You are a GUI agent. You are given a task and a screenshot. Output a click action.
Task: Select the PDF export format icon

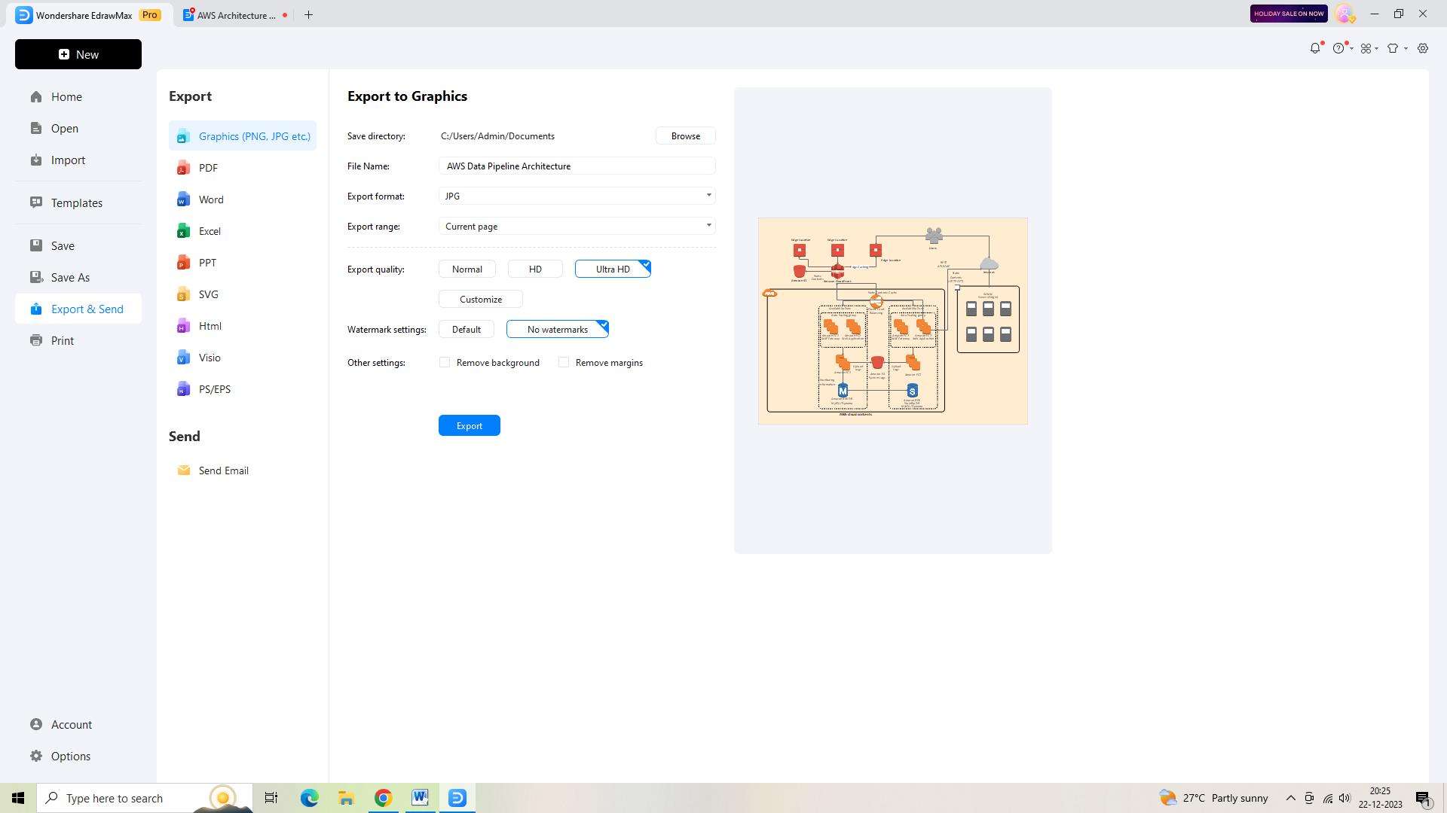point(183,168)
